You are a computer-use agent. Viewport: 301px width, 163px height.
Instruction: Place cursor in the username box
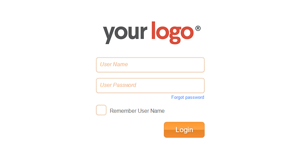pos(150,65)
